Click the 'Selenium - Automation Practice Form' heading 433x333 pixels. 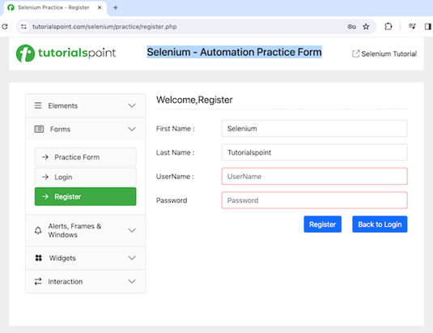coord(234,52)
